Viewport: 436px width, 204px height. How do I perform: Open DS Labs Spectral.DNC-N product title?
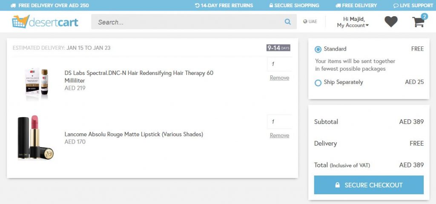point(139,77)
